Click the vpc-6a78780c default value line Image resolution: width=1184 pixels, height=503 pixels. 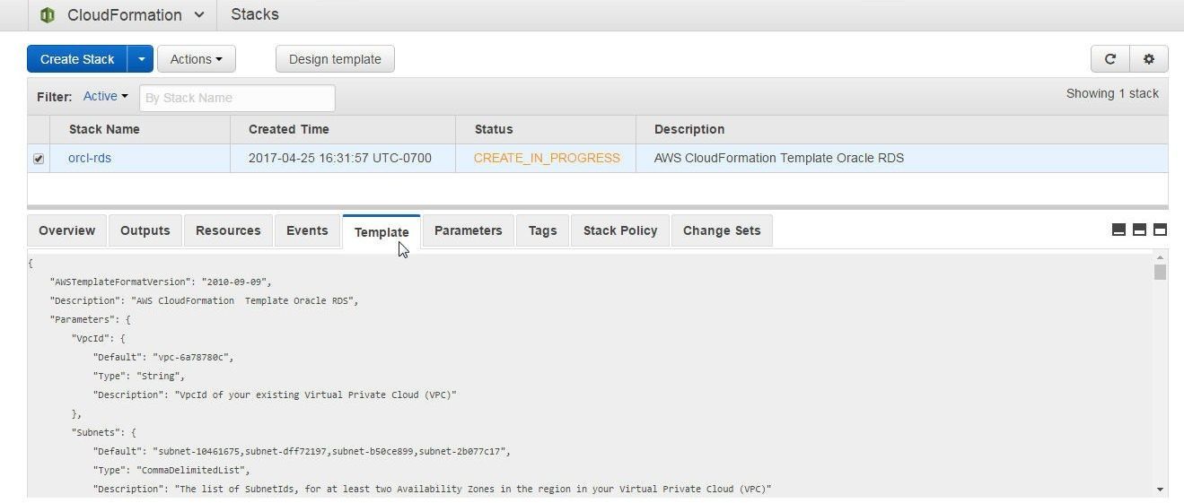[163, 357]
